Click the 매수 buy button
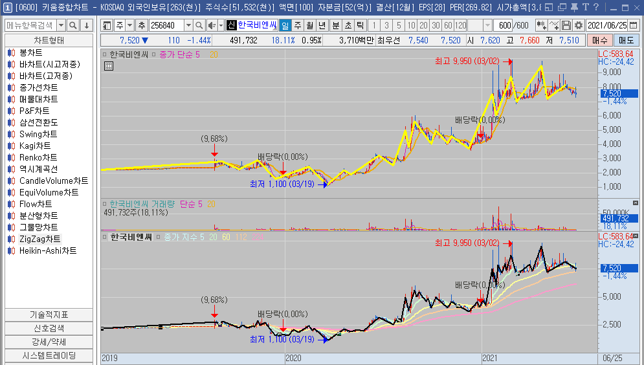644x365 pixels. point(599,40)
